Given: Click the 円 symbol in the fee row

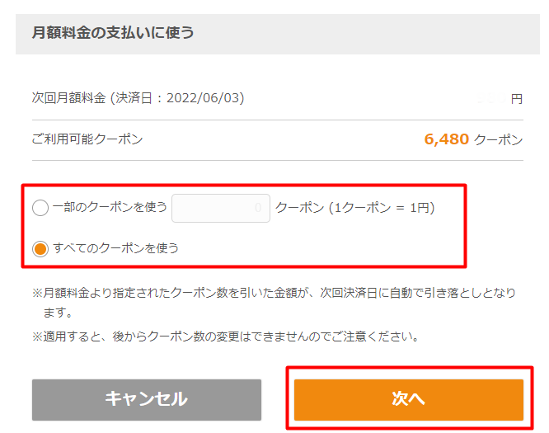Looking at the screenshot, I should pos(517,99).
